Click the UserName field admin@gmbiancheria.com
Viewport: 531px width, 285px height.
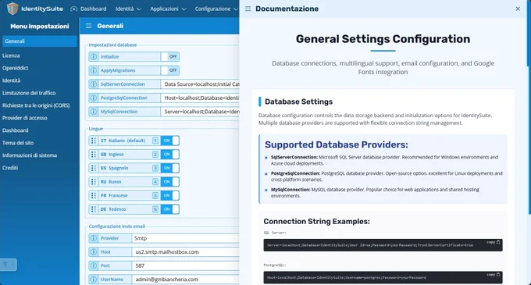pyautogui.click(x=186, y=280)
